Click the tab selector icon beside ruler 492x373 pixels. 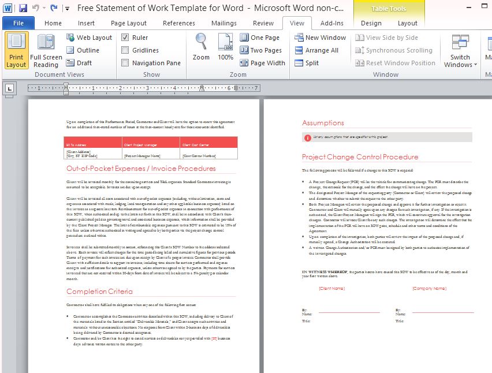click(x=9, y=88)
